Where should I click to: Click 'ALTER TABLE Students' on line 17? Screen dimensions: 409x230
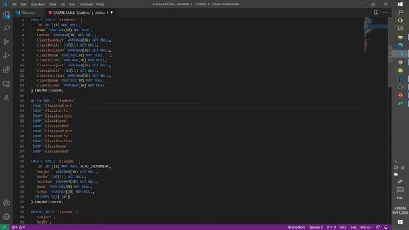pos(53,101)
